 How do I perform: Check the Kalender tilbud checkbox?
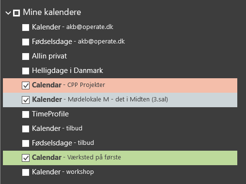coord(26,129)
